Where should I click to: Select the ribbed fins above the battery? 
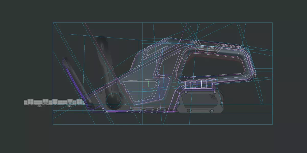[x=198, y=84]
